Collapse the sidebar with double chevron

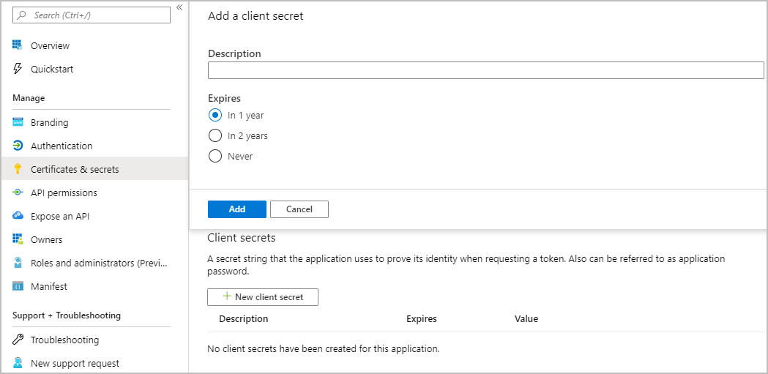179,7
